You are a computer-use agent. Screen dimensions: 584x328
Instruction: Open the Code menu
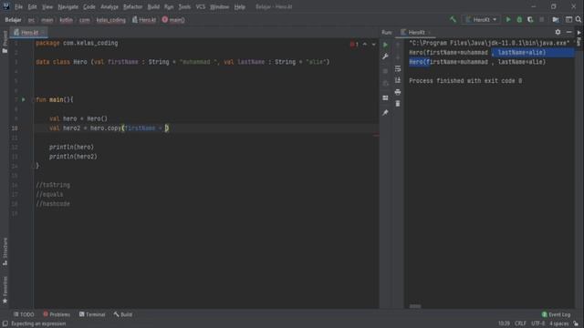click(x=89, y=6)
